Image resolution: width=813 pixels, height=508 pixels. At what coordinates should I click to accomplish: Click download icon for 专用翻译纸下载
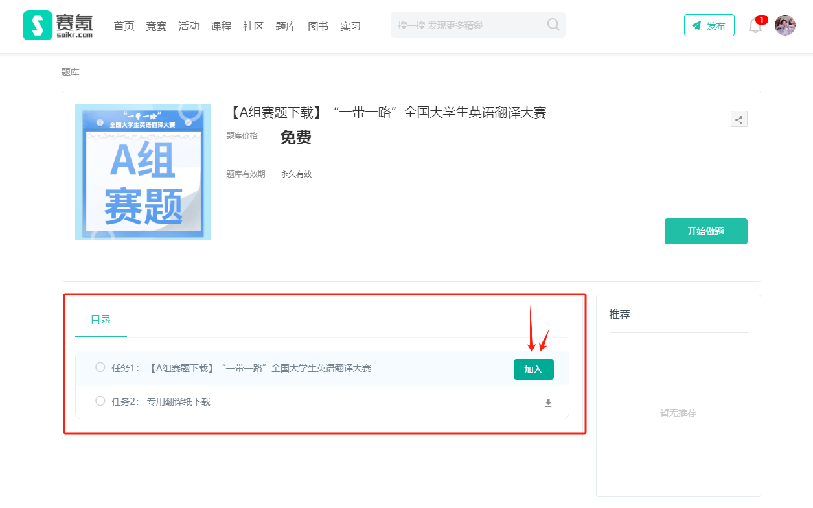(548, 403)
